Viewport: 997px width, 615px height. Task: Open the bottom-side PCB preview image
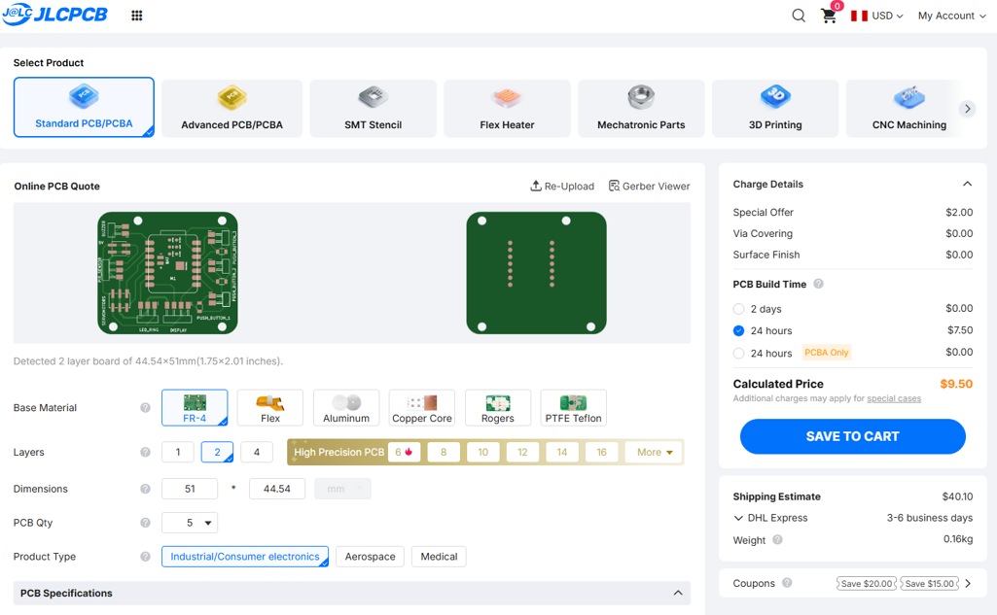coord(536,273)
